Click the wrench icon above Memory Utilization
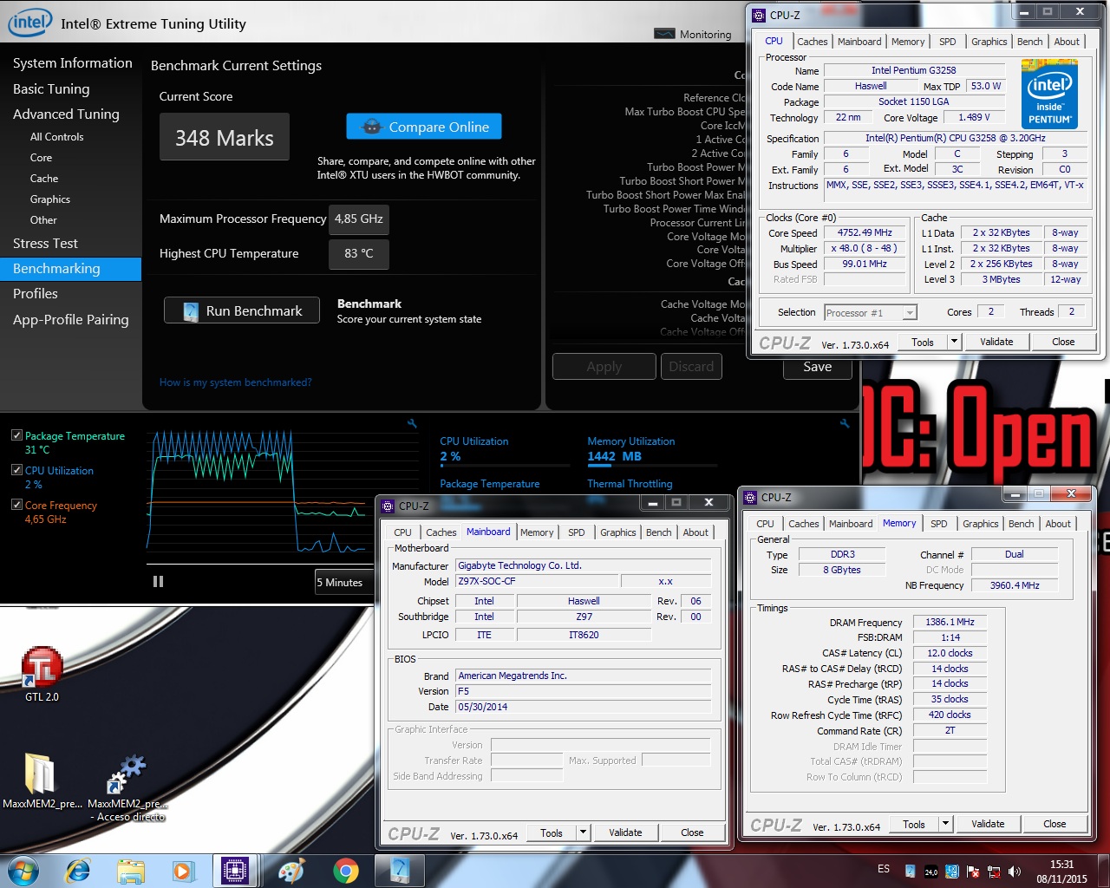This screenshot has height=888, width=1110. (845, 423)
